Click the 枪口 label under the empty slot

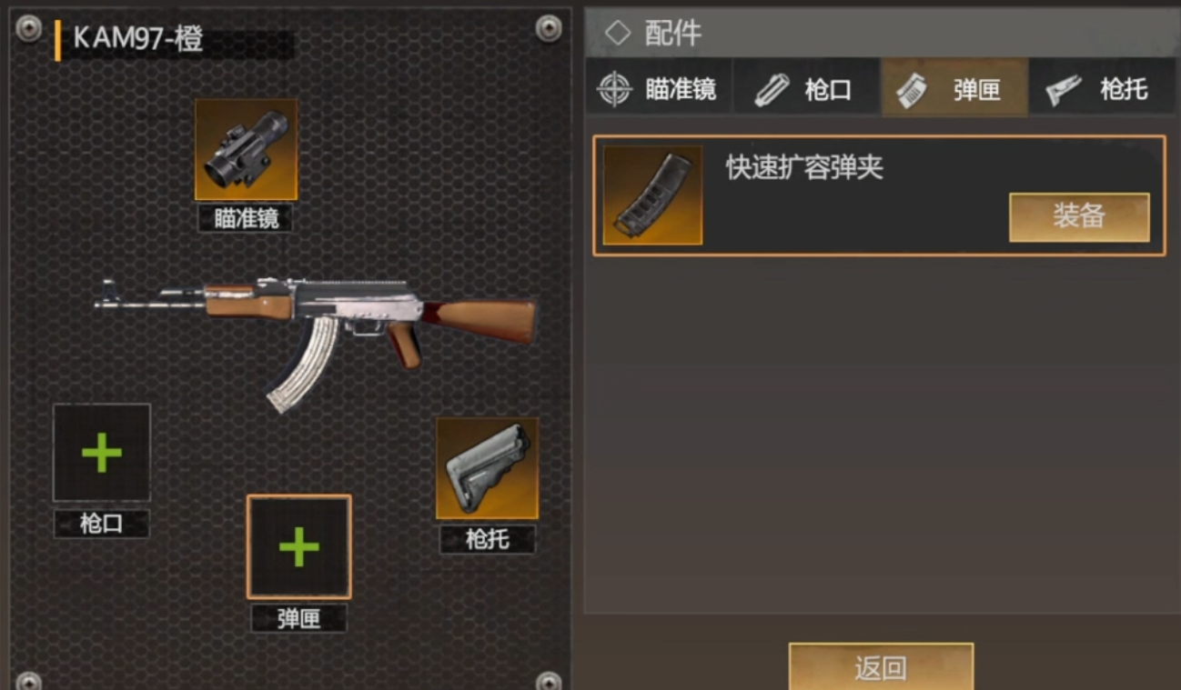pos(101,524)
